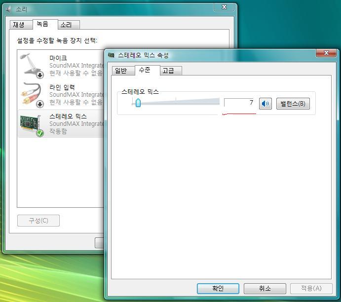Click the speaker icon in 소리 title bar
Image resolution: width=341 pixels, height=302 pixels.
click(x=8, y=9)
